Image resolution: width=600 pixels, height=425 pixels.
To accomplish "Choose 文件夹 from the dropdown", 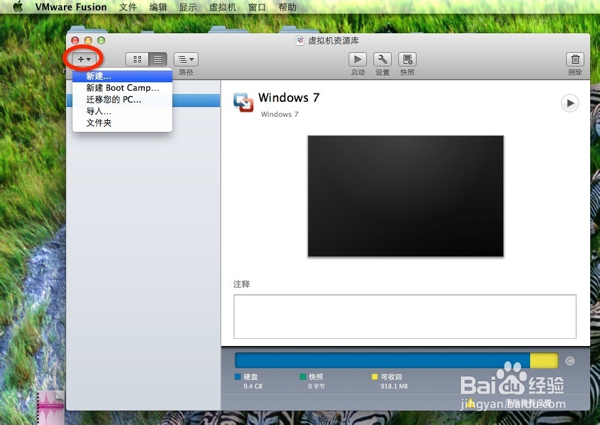I will point(123,123).
